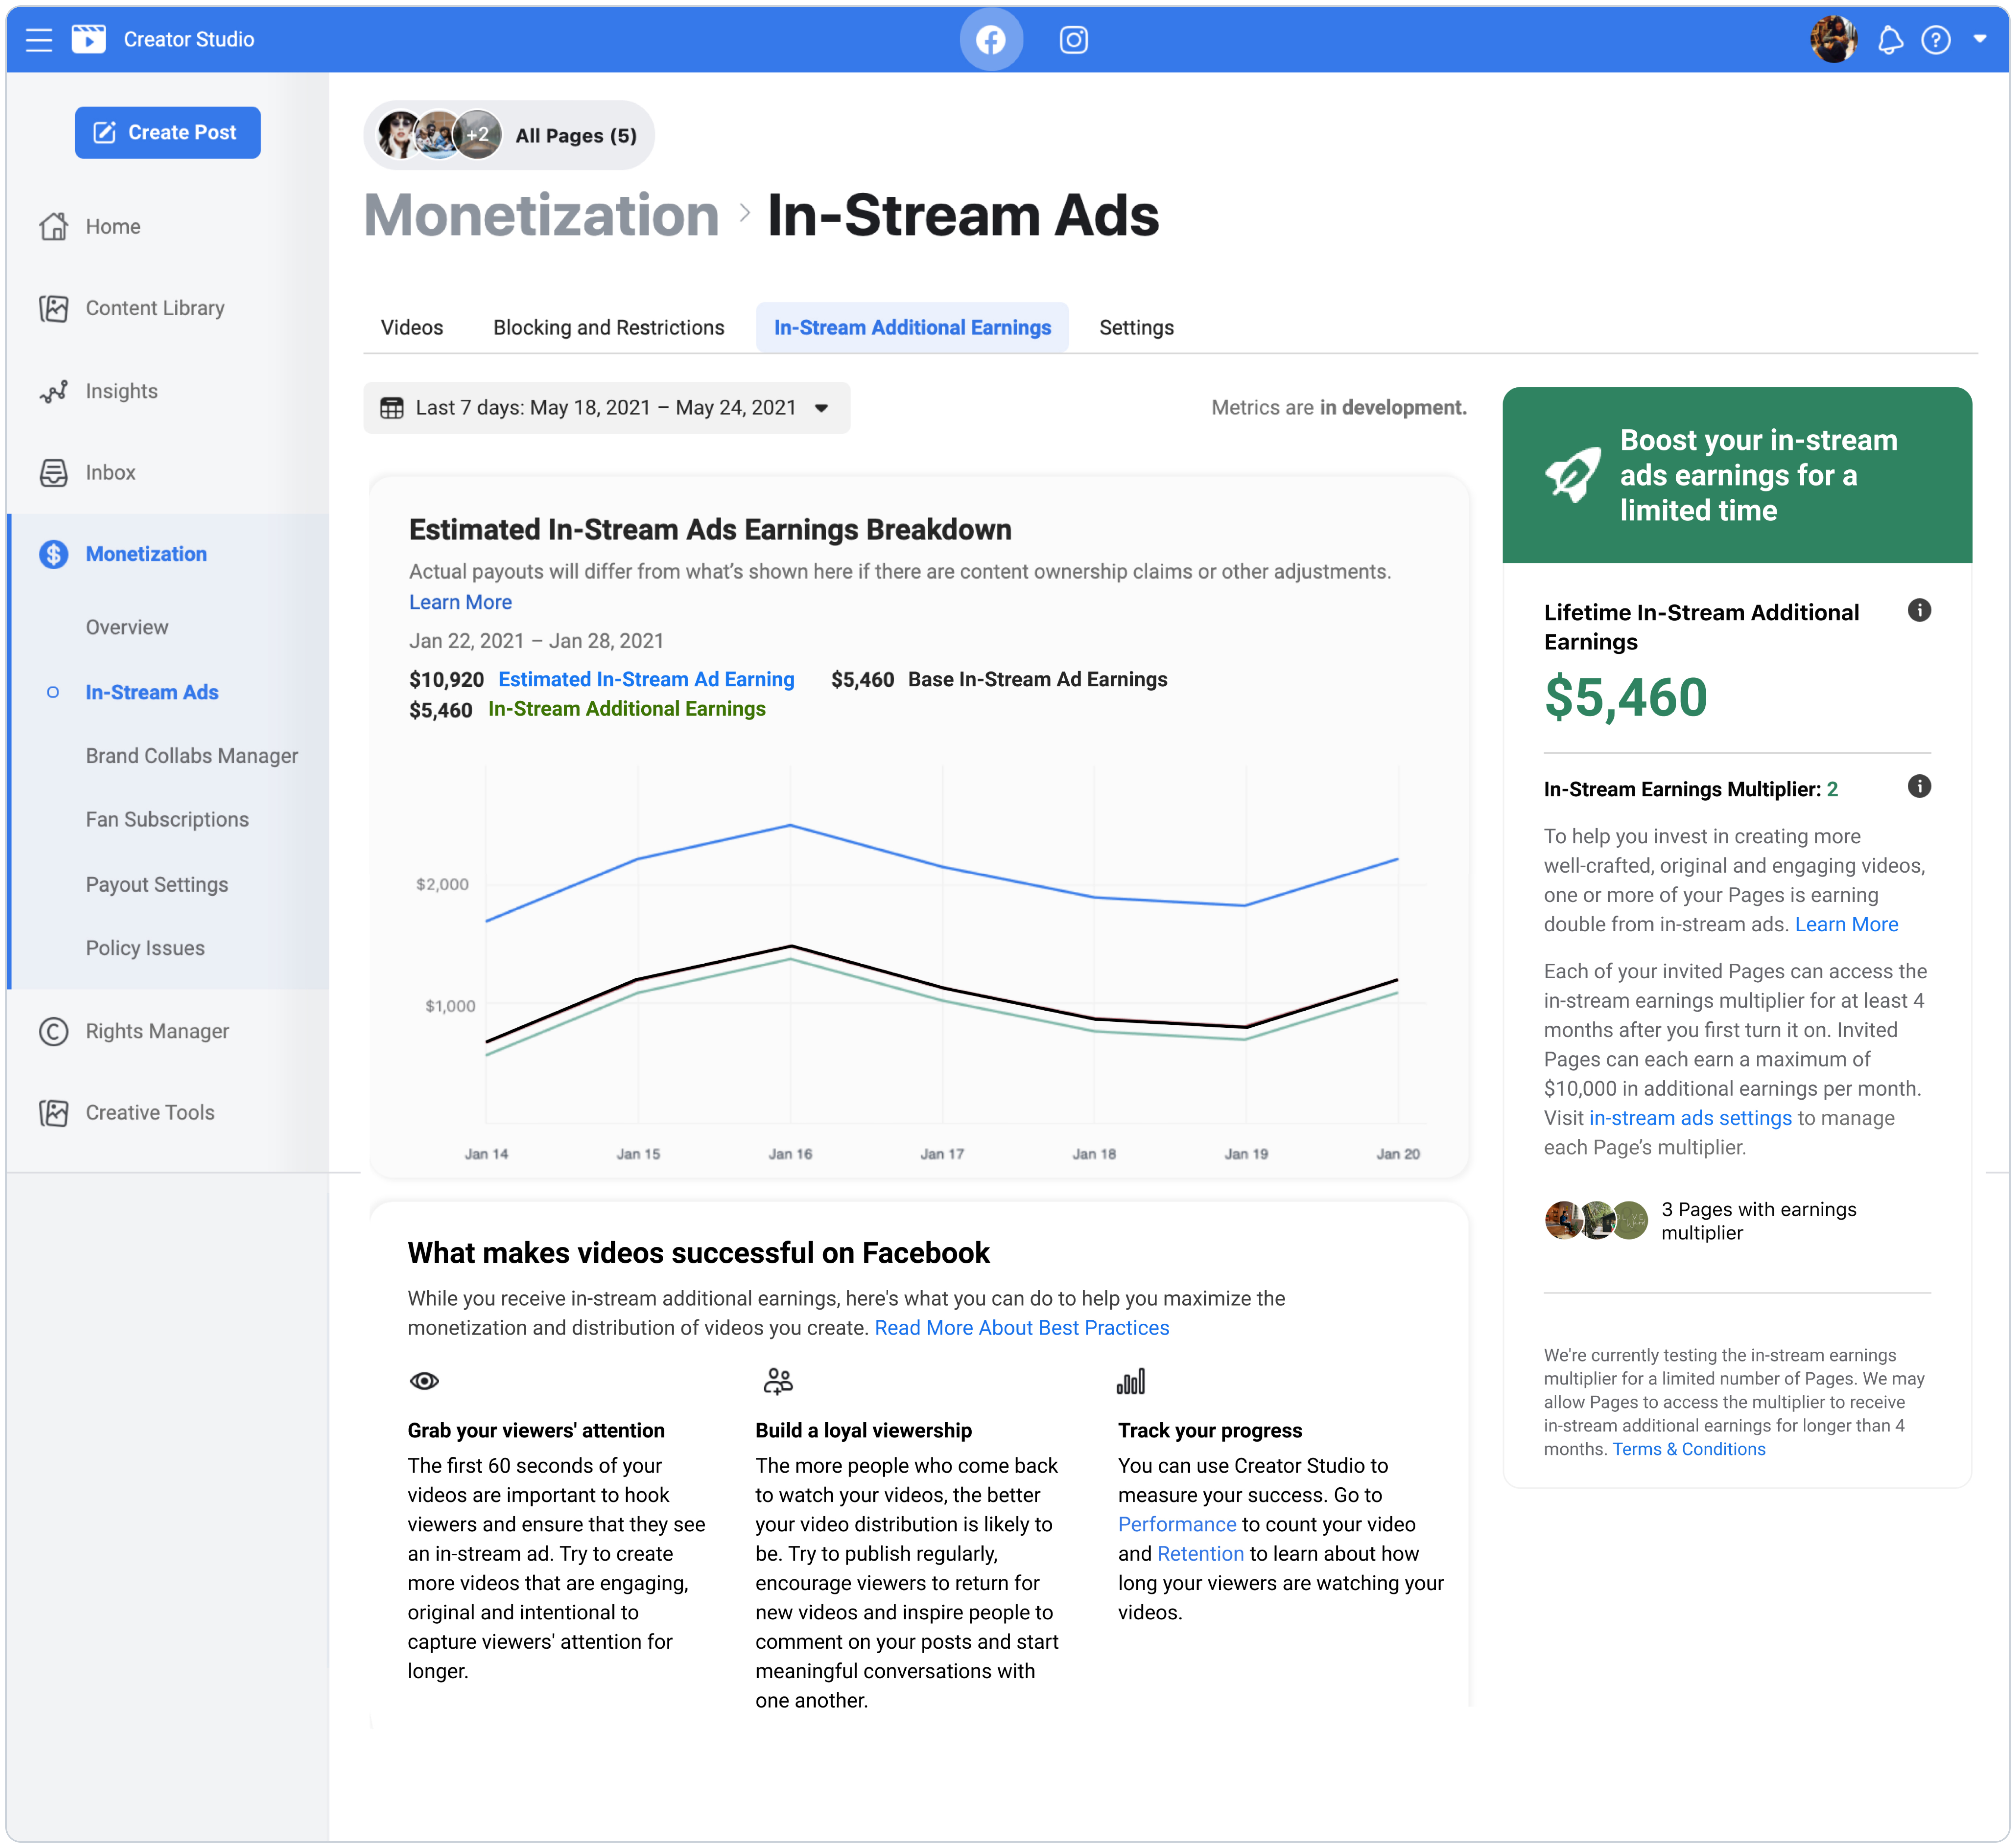The height and width of the screenshot is (1848, 2016).
Task: Open the help question mark icon
Action: tap(1936, 39)
